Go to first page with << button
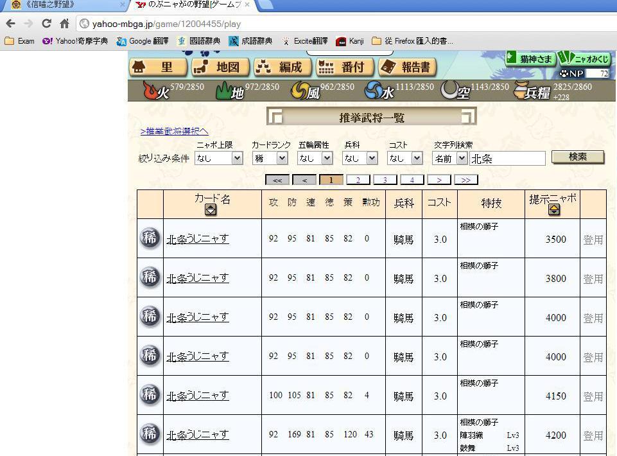The width and height of the screenshot is (617, 456). pos(277,180)
